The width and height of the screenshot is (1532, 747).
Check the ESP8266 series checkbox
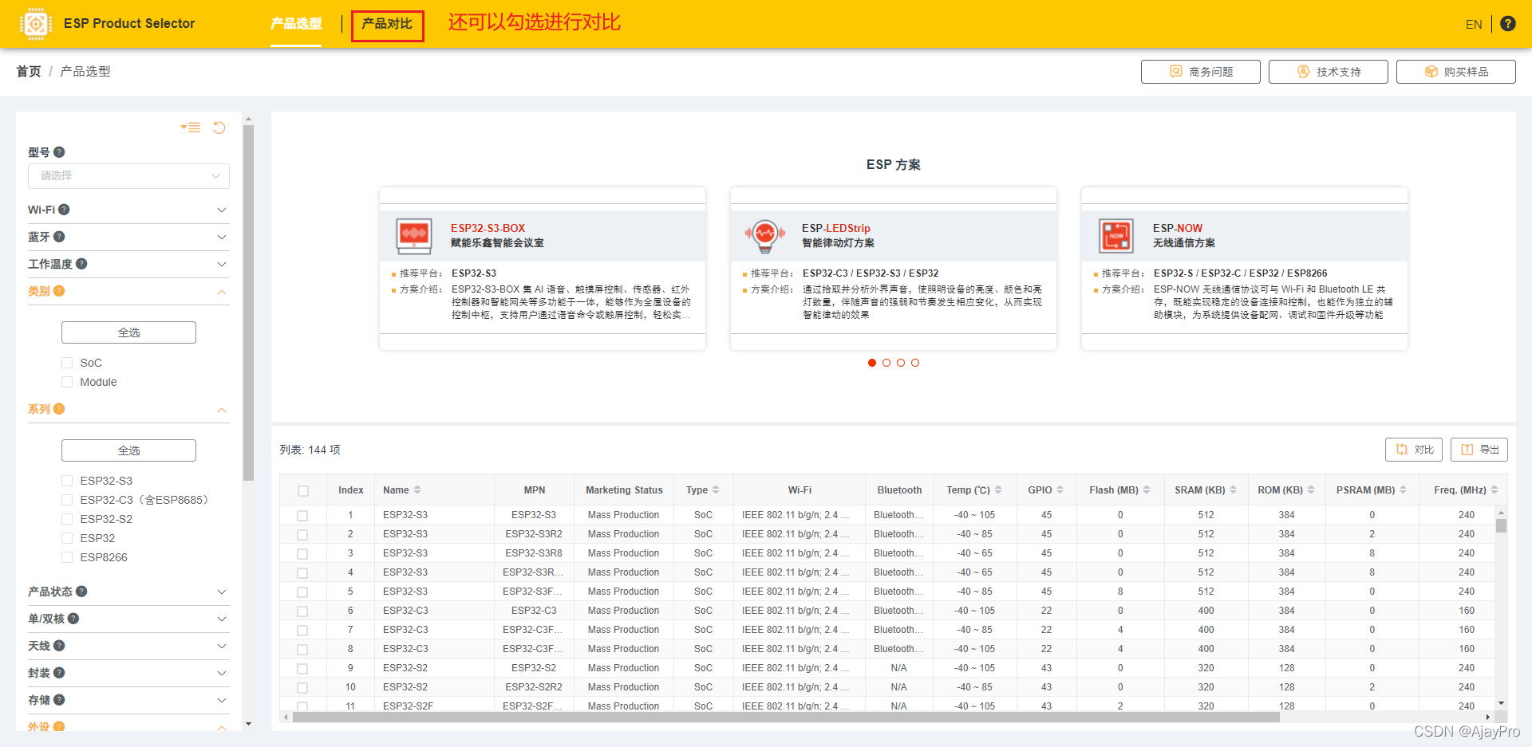pos(67,557)
